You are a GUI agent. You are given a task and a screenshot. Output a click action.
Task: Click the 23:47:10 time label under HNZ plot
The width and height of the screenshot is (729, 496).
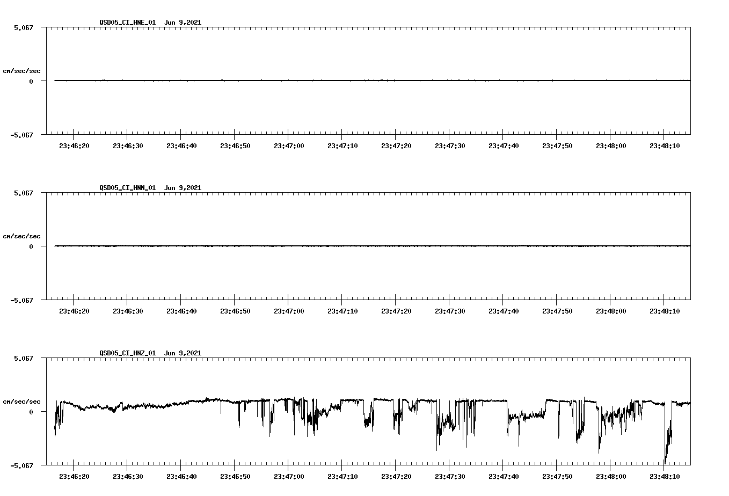pyautogui.click(x=342, y=477)
